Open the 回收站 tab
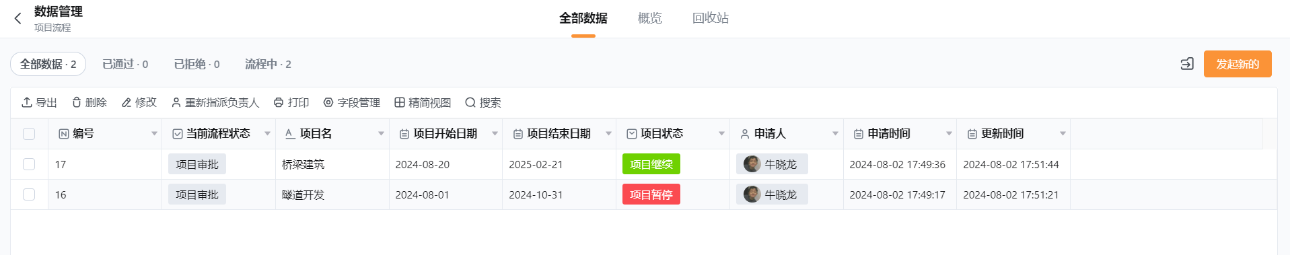Viewport: 1290px width, 255px height. (x=711, y=18)
